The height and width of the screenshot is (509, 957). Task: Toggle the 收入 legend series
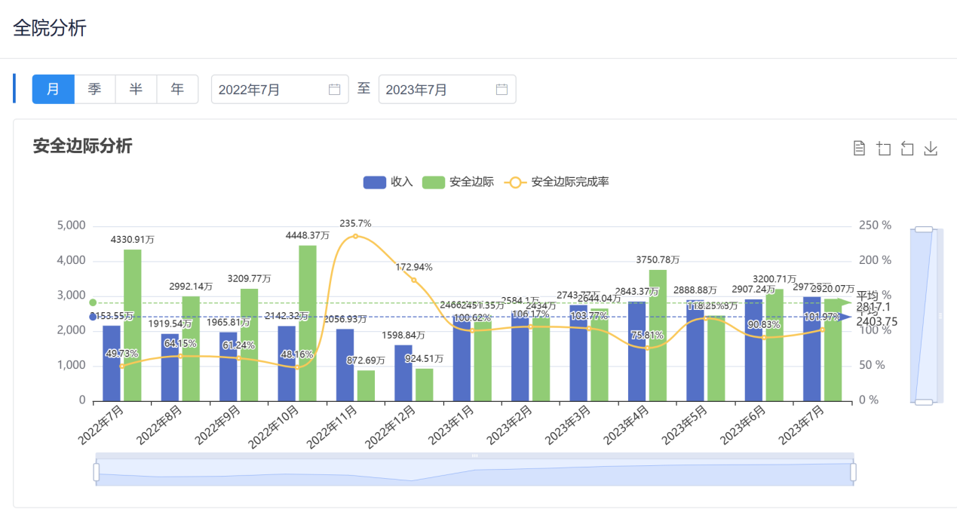388,182
